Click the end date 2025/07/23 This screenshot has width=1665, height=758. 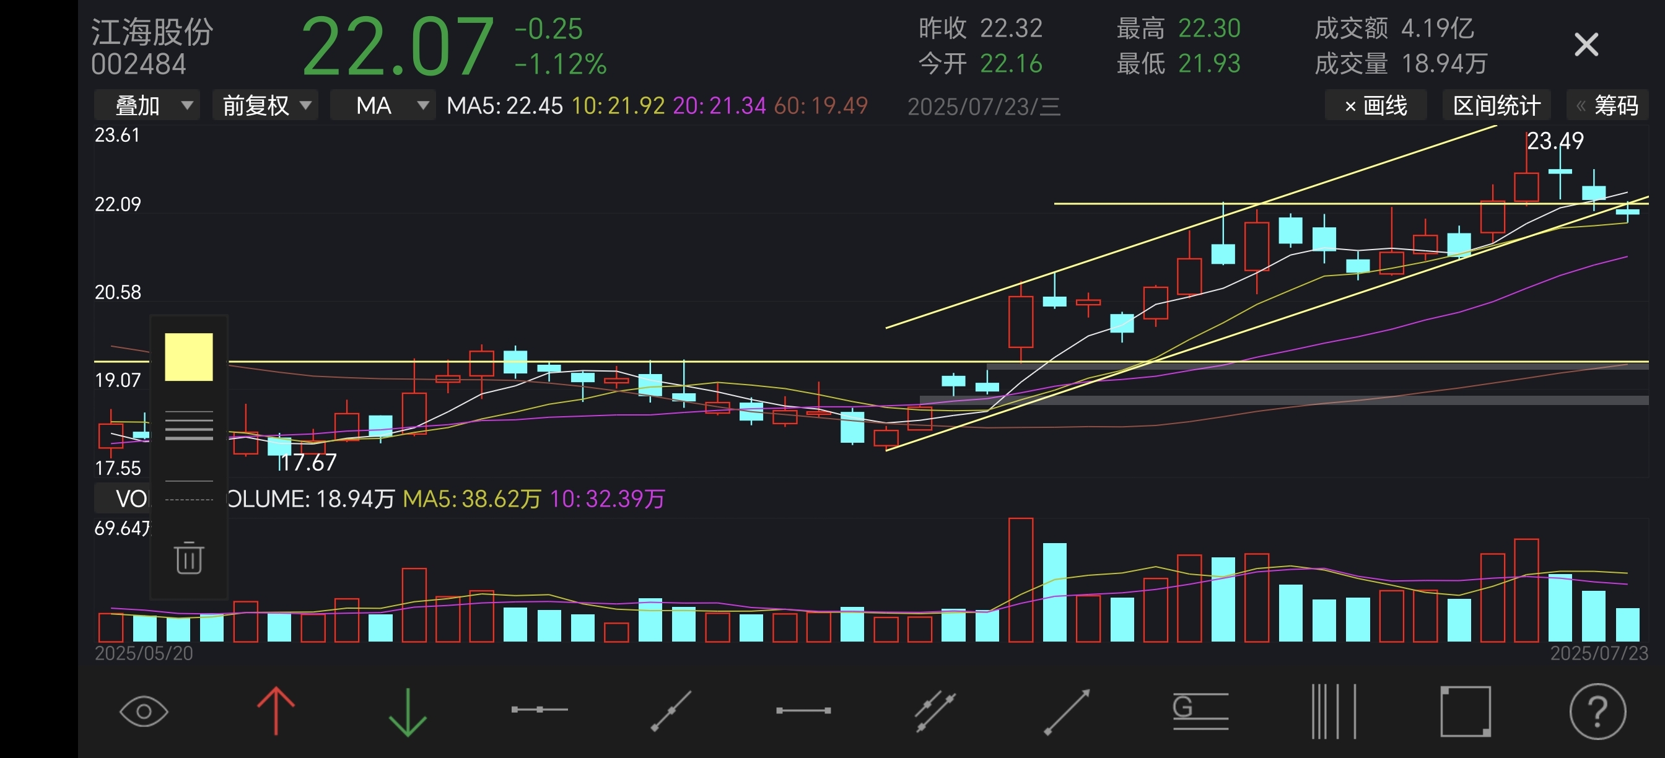coord(1599,653)
